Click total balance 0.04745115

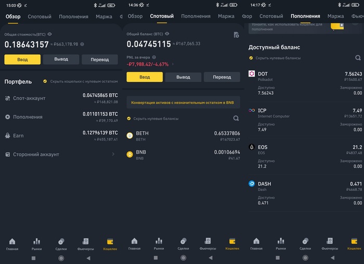149,44
